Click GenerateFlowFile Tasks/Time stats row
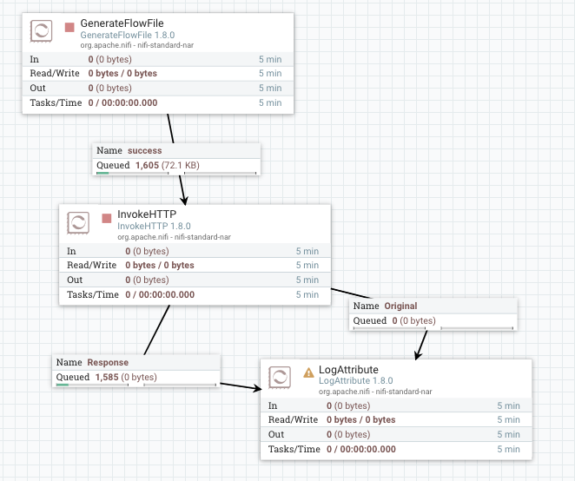The height and width of the screenshot is (481, 575). point(156,102)
